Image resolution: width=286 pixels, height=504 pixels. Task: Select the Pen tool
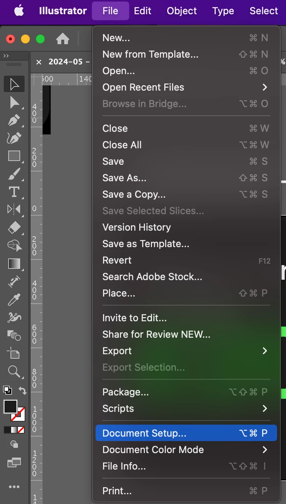click(x=14, y=120)
